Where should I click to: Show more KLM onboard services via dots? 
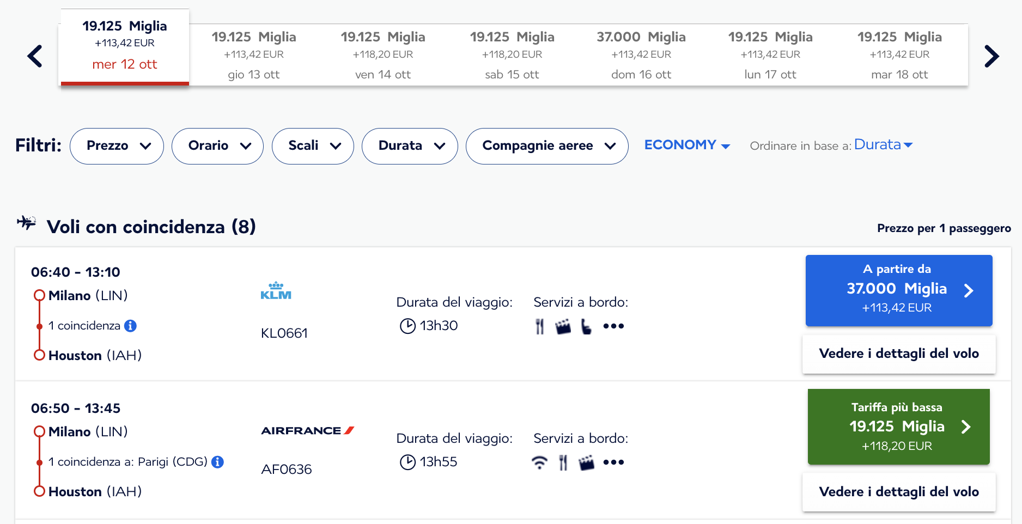coord(613,326)
